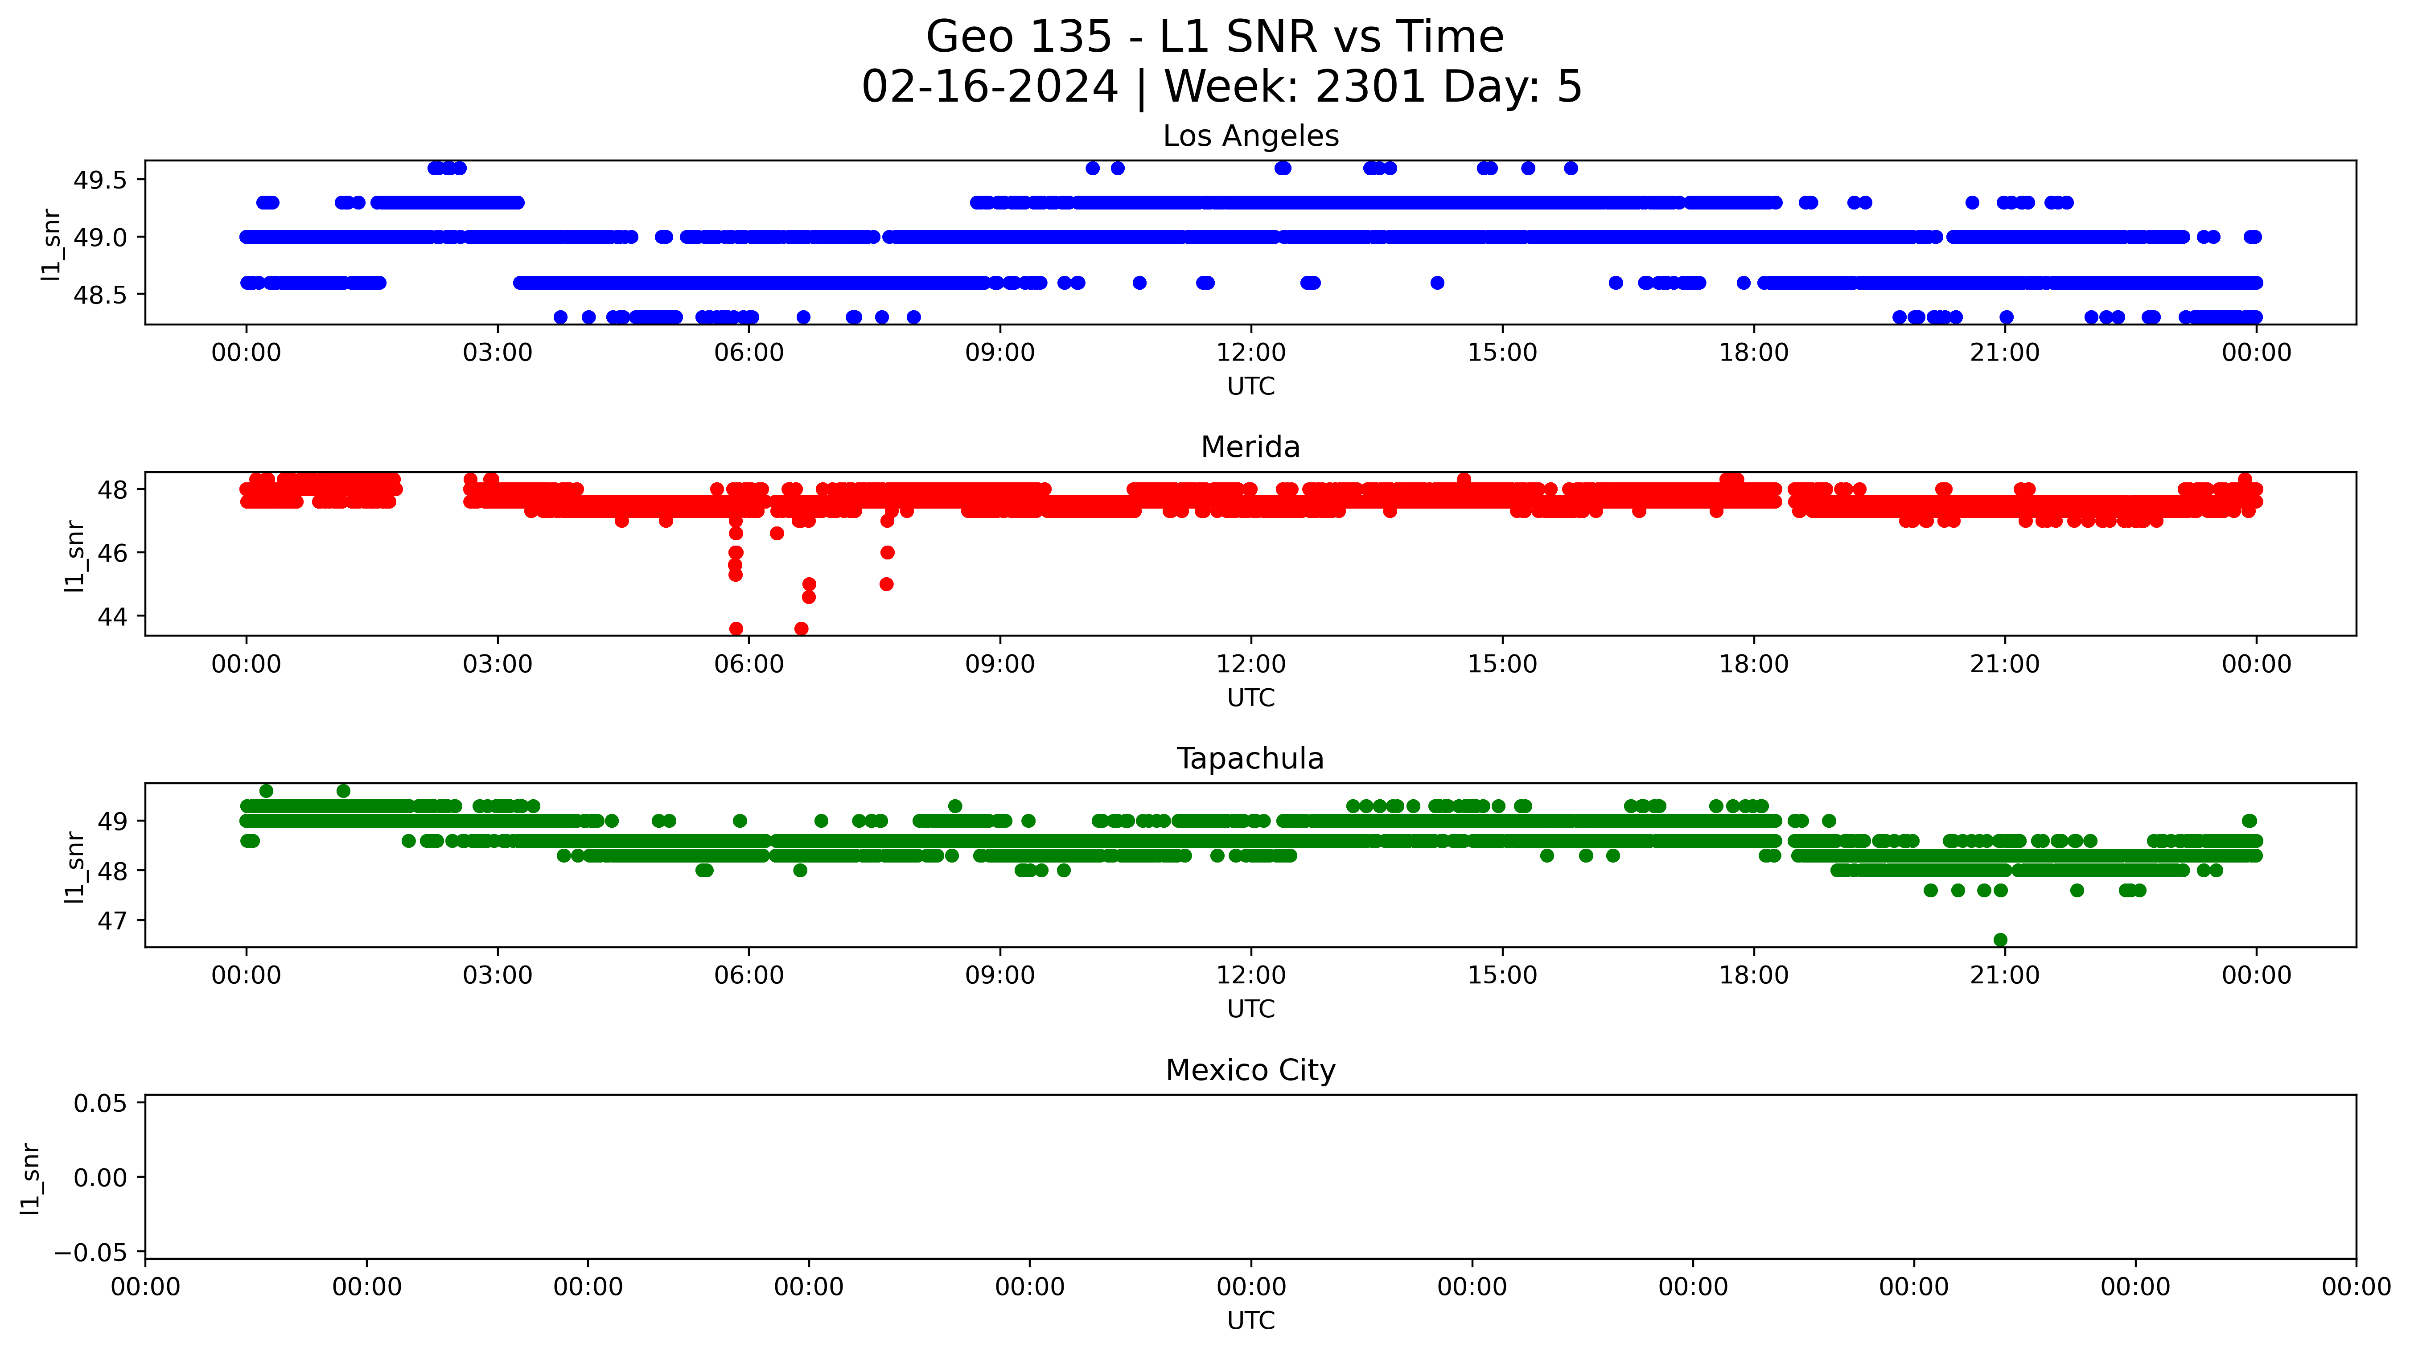The image size is (2410, 1352).
Task: Click the 03:00 tick label under Los Angeles
Action: coord(497,353)
